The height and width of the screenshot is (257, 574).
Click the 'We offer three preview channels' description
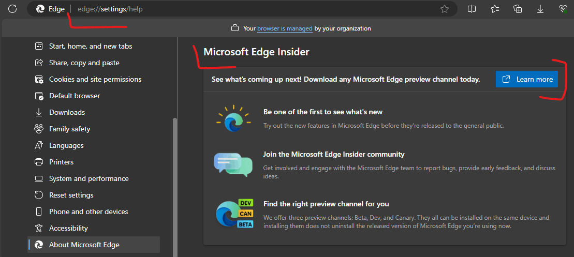[x=406, y=222]
